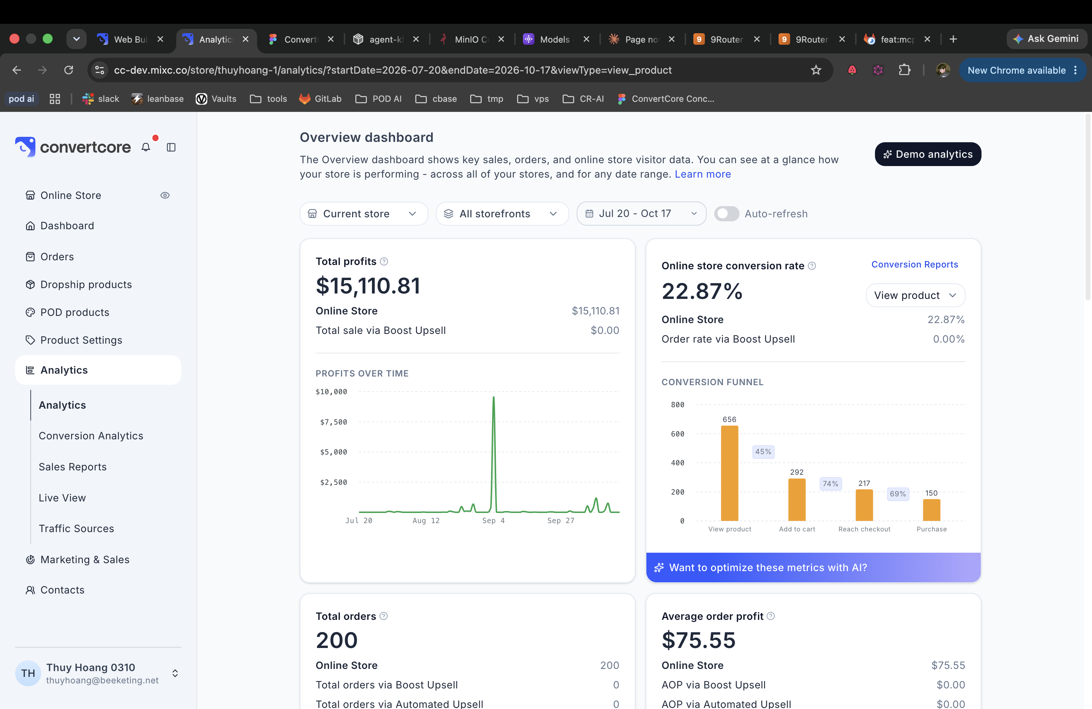Click the Average order profit help icon
This screenshot has height=709, width=1092.
pyautogui.click(x=771, y=616)
